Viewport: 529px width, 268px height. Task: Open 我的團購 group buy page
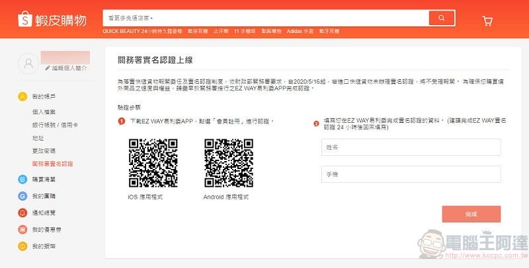click(x=44, y=196)
